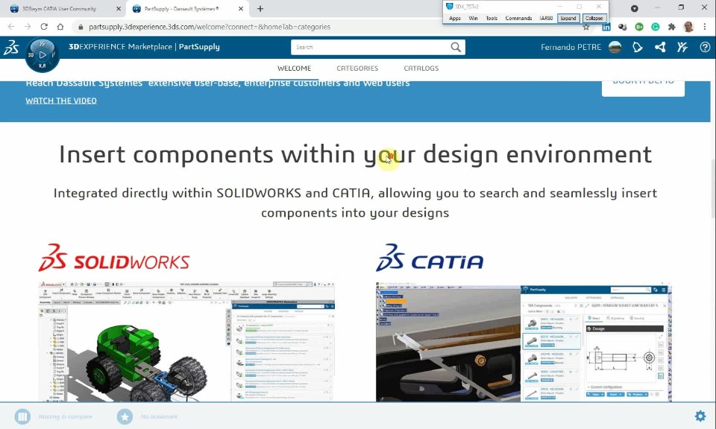Click the WATCH THE VIDEO link
The width and height of the screenshot is (716, 429).
pyautogui.click(x=61, y=101)
